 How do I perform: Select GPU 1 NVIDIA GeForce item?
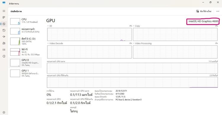25,73
